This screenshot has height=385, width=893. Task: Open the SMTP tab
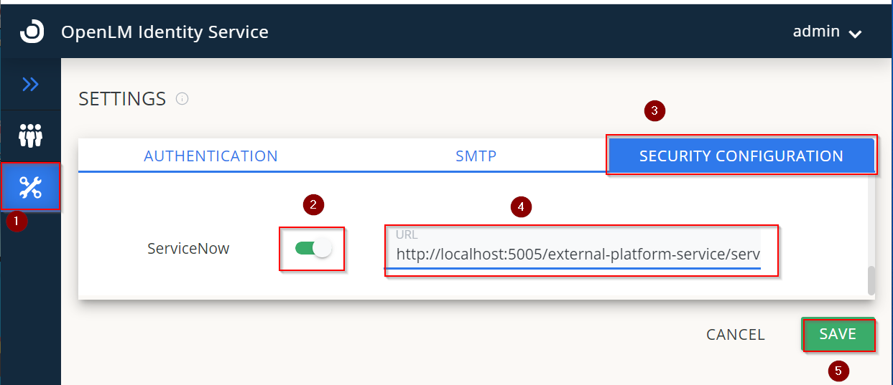click(476, 156)
